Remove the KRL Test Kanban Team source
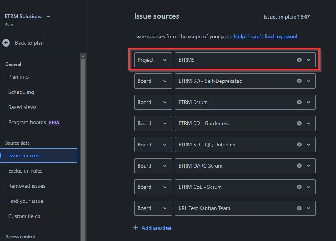 click(299, 208)
